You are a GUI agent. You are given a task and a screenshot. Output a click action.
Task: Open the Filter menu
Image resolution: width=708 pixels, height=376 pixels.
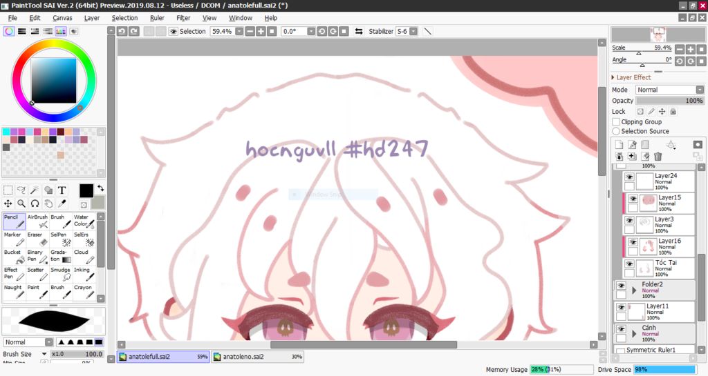pos(183,18)
